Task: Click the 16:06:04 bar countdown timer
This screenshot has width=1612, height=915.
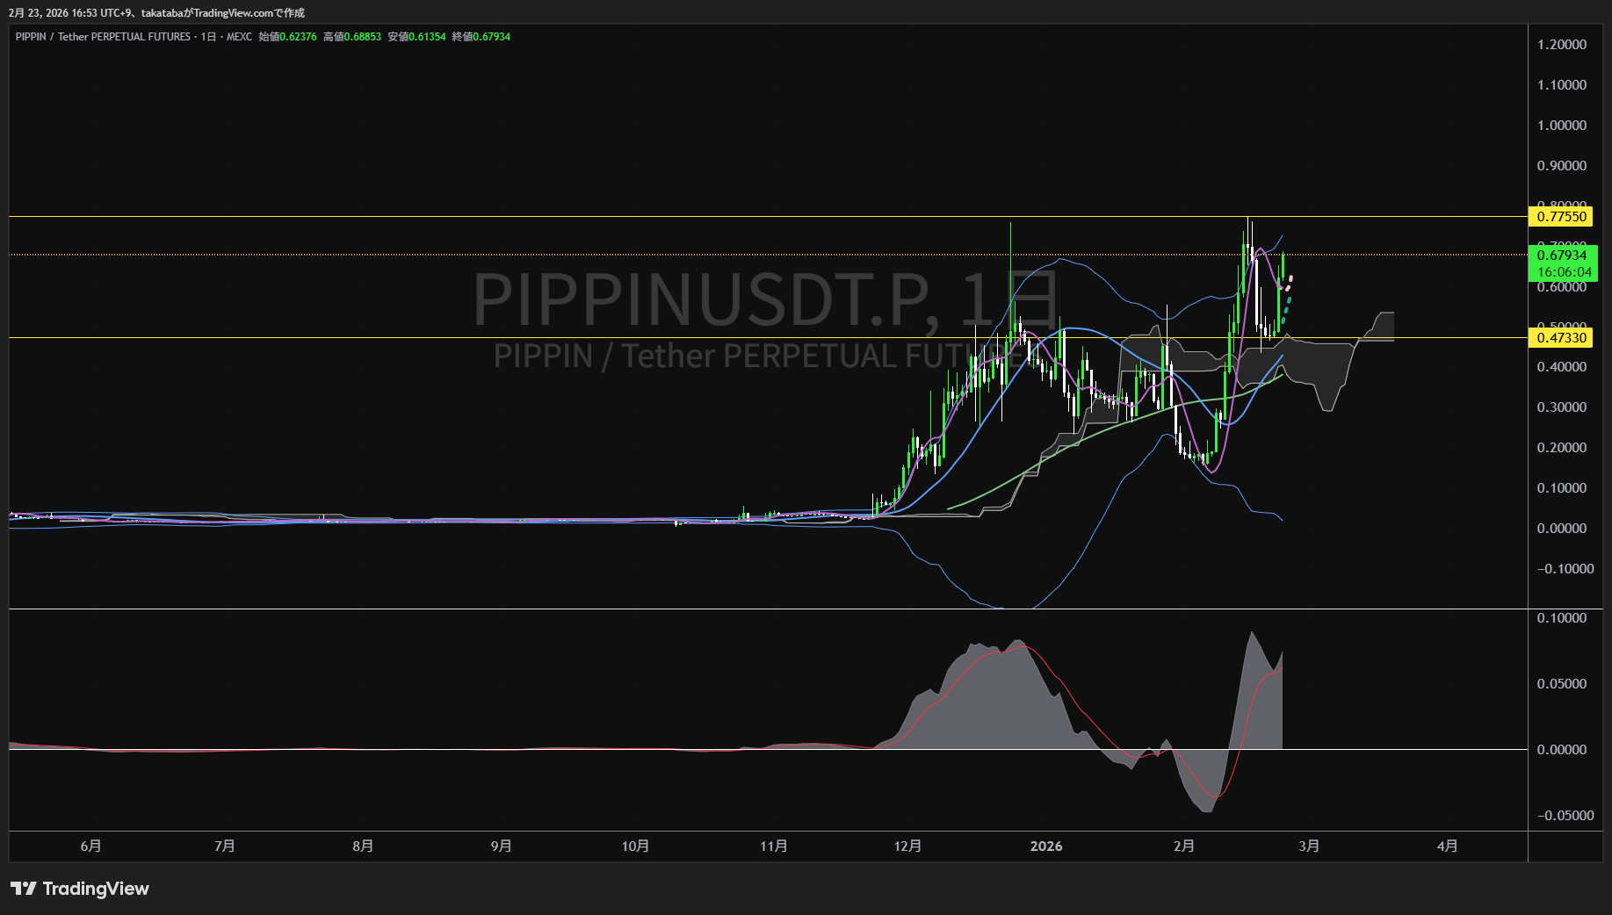Action: [1564, 272]
